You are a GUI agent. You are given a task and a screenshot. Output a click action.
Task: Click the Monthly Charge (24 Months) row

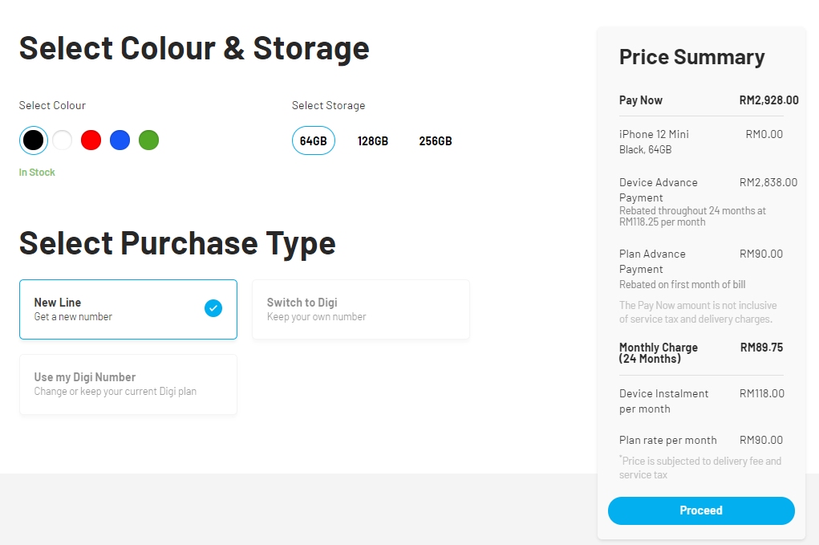(701, 353)
